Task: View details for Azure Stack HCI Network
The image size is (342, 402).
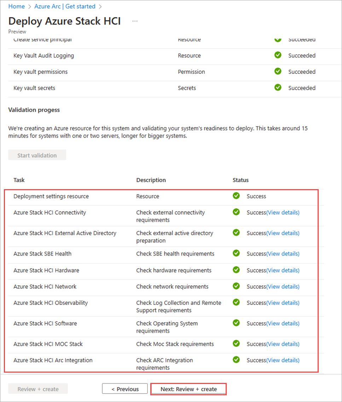Action: coord(283,287)
